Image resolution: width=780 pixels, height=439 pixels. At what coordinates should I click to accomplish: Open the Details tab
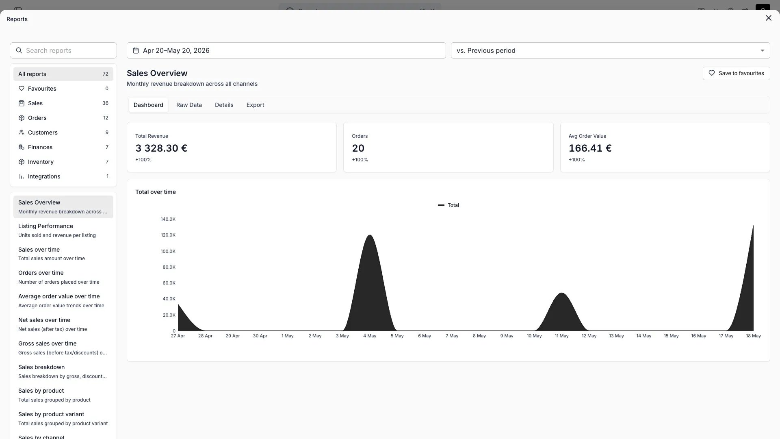click(224, 105)
